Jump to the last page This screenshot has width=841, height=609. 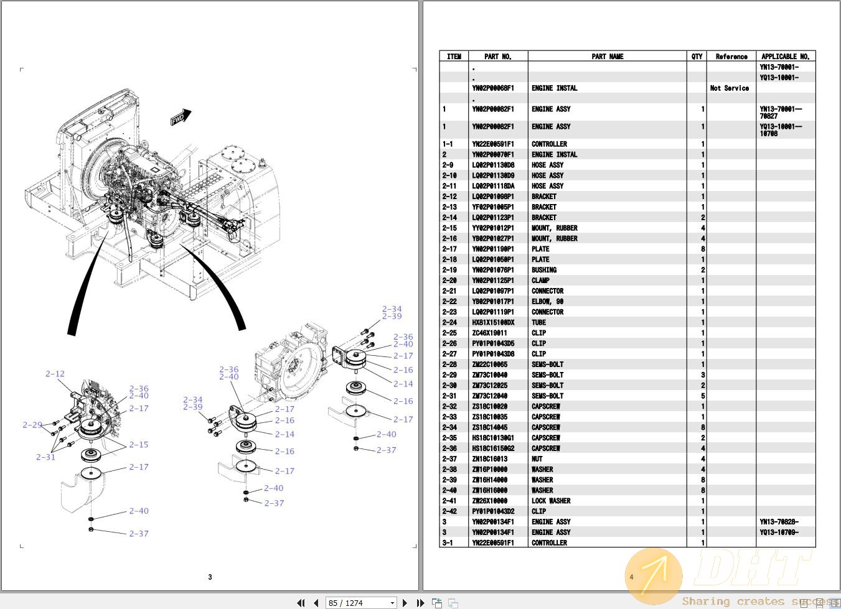(420, 603)
